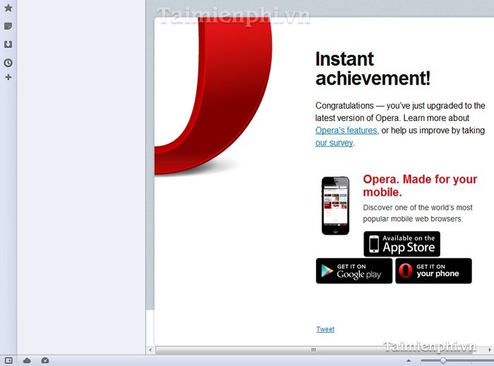Screen dimensions: 494x366
Task: Open the History clock panel
Action: [x=8, y=63]
